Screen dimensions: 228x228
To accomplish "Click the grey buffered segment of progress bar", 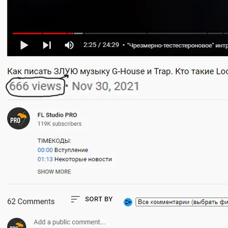I will click(78, 33).
